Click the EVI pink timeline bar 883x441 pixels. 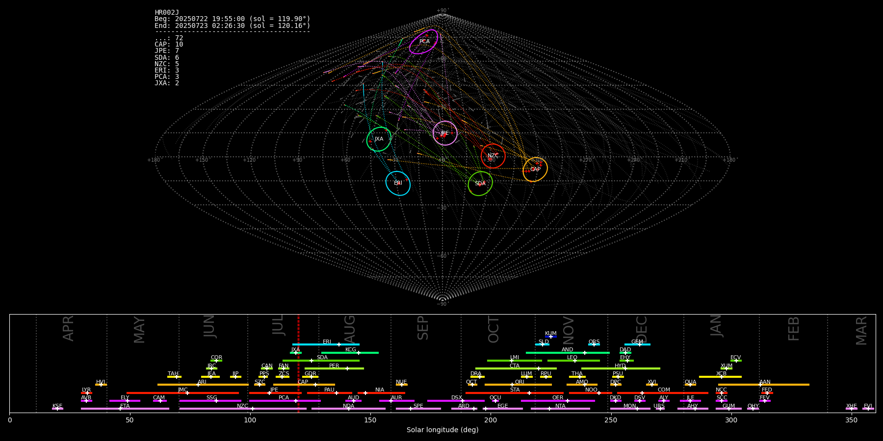[868, 409]
